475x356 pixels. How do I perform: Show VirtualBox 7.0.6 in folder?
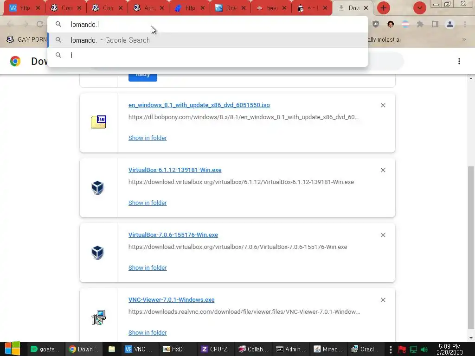click(x=148, y=267)
